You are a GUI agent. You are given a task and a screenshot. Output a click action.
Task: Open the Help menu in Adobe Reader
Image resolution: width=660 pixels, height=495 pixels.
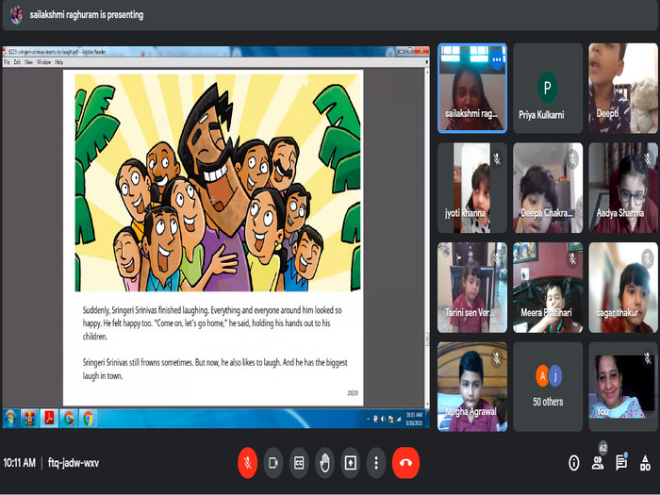pyautogui.click(x=58, y=62)
